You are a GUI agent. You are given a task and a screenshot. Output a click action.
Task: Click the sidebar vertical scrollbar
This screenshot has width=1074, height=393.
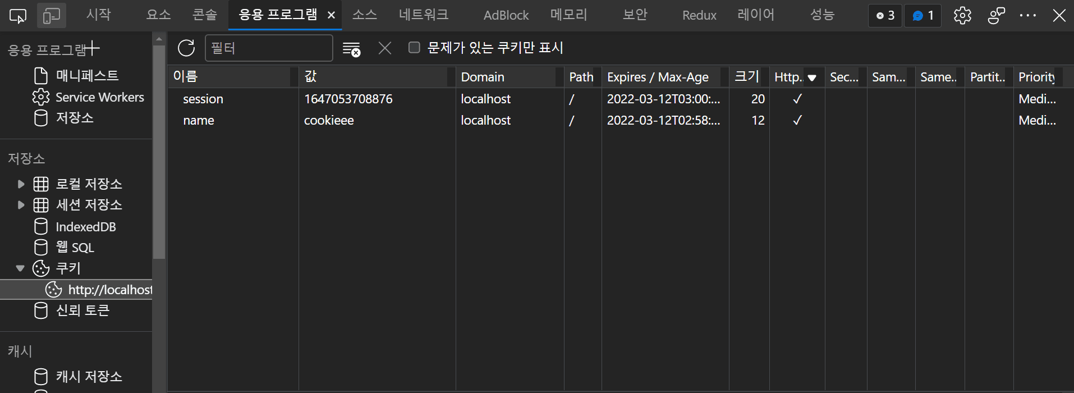click(159, 152)
